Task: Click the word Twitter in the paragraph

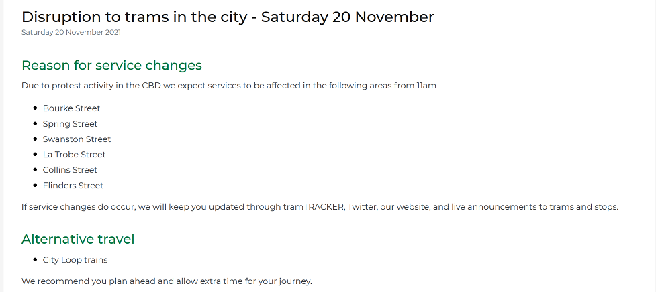Action: [x=363, y=207]
